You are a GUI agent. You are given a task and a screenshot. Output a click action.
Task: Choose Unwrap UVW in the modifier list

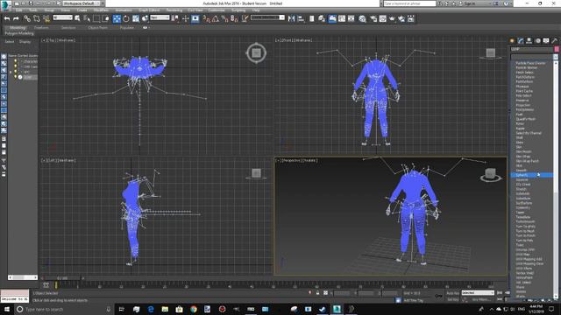coord(525,249)
